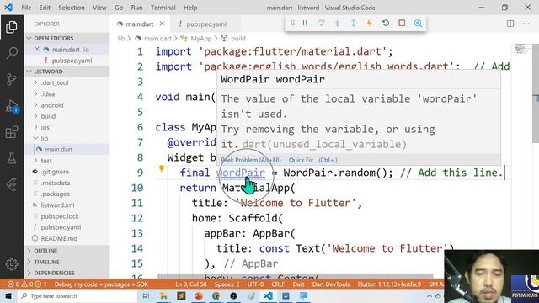Click Quick Fix link in hover tooltip
Image resolution: width=539 pixels, height=303 pixels.
click(x=312, y=160)
